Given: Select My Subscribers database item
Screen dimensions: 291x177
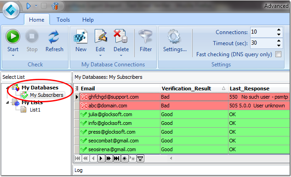Looking at the screenshot, I should [46, 95].
